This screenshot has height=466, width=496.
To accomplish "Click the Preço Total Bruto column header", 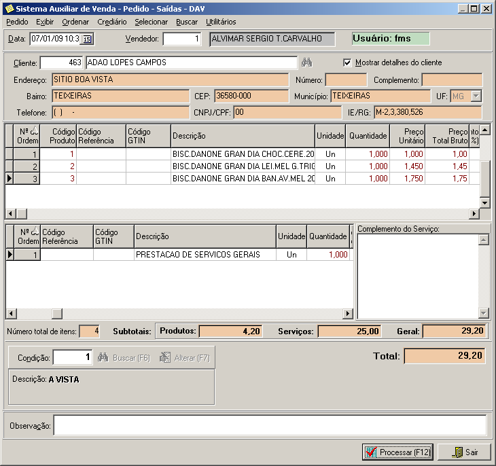I will pyautogui.click(x=447, y=136).
